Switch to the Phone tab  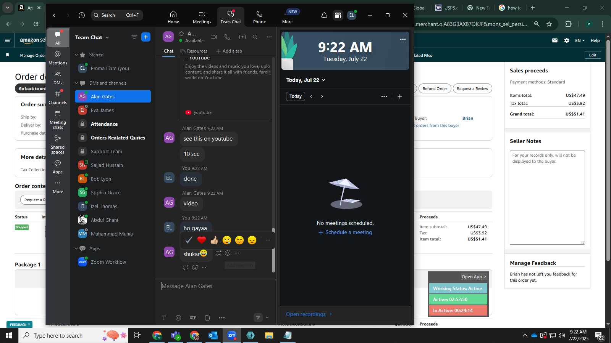[259, 17]
